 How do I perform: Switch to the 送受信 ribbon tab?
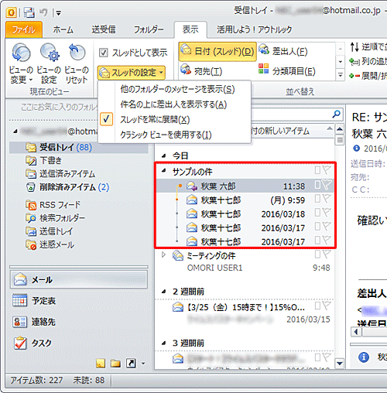(104, 29)
